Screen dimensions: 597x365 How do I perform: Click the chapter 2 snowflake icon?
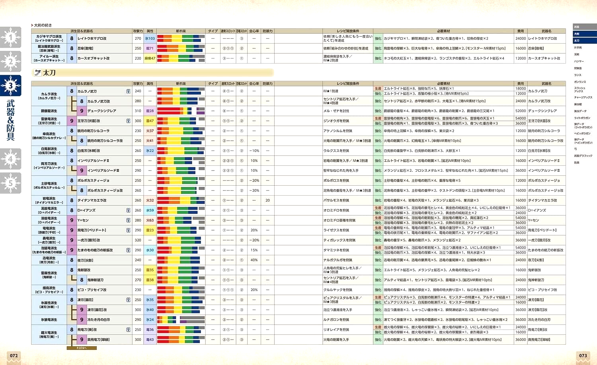[x=11, y=62]
